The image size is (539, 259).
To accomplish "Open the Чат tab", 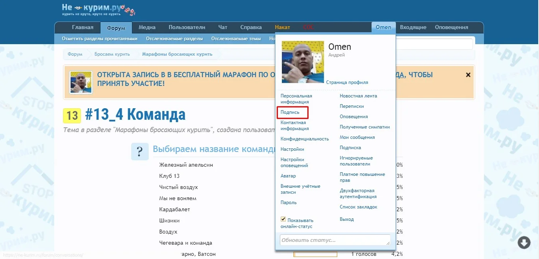I will pyautogui.click(x=223, y=27).
